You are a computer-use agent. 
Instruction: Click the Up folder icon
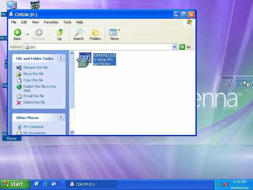(x=60, y=33)
